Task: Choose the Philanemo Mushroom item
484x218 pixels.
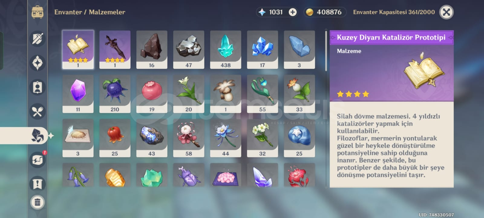Action: tap(226, 94)
